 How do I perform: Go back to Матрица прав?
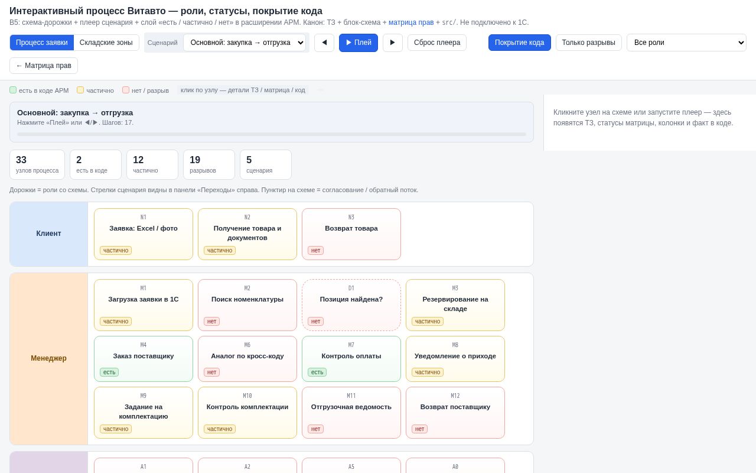tap(44, 66)
